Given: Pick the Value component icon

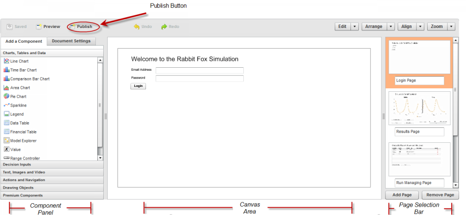Looking at the screenshot, I should point(6,149).
